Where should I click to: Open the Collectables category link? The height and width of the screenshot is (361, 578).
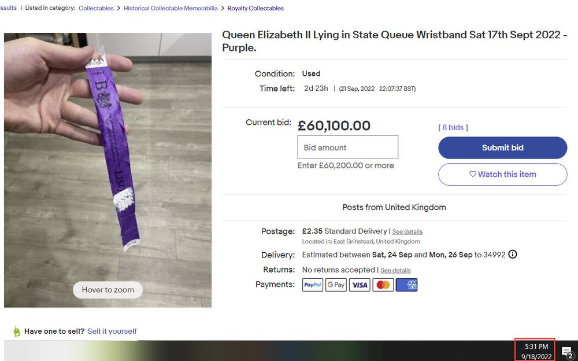[x=96, y=8]
